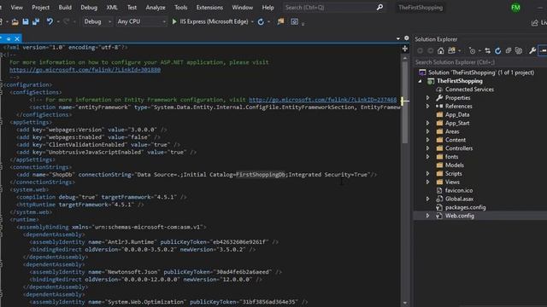
Task: Click the Solution Explorer Home icon
Action: tap(441, 51)
